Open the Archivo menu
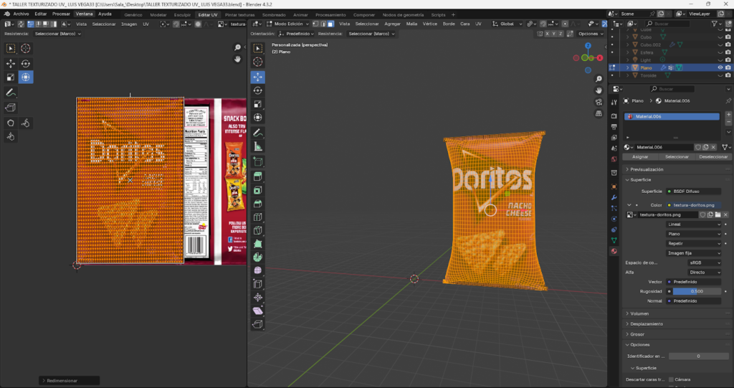Viewport: 734px width, 388px height. (x=21, y=14)
